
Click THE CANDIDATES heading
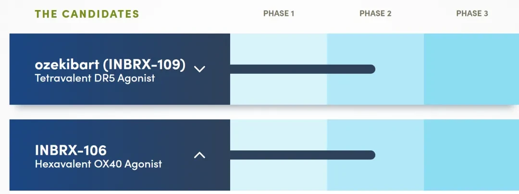coord(87,14)
